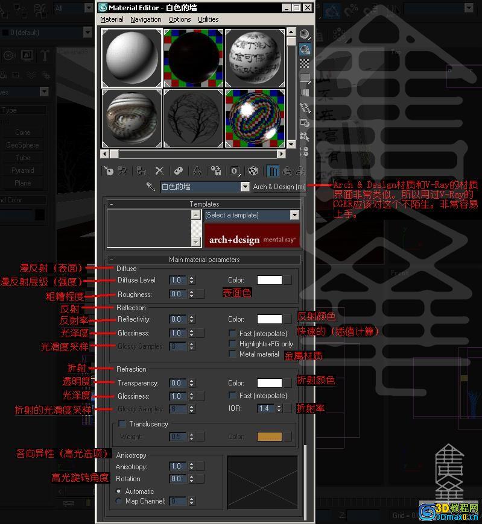Click the Diffuse Level spinner arrows
Screen dimensions: 482x524
point(191,280)
